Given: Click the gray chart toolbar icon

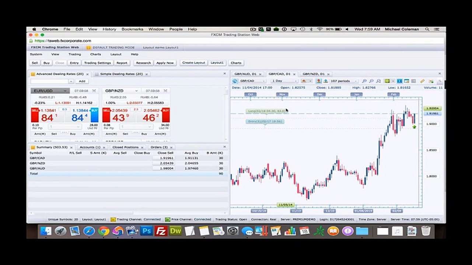Looking at the screenshot, I should click(413, 81).
